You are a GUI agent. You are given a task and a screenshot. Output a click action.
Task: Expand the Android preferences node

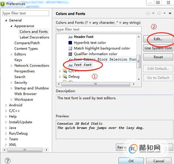click(6, 105)
